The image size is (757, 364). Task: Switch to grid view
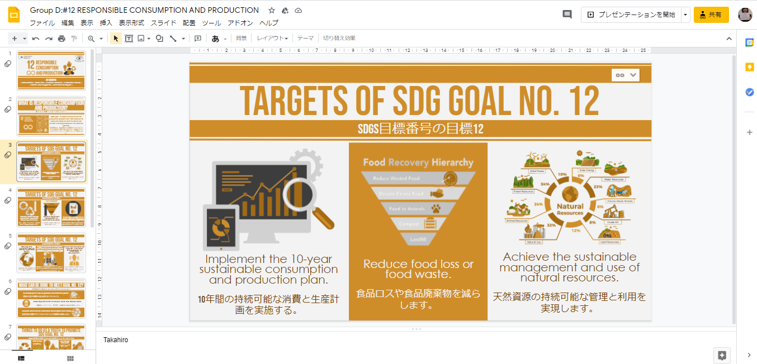click(x=70, y=358)
